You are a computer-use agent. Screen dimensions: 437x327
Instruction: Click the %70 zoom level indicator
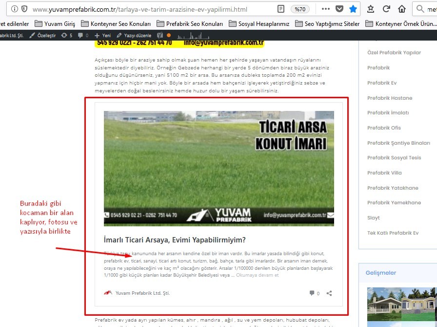click(300, 9)
